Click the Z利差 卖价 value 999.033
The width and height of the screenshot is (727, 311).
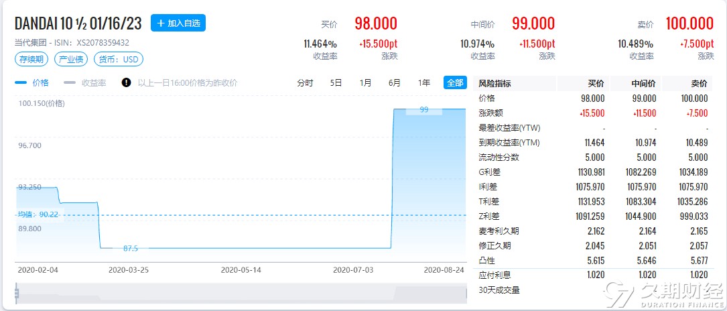coord(694,216)
